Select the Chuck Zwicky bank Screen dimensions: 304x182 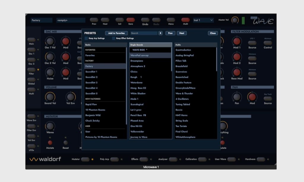[x=105, y=121]
